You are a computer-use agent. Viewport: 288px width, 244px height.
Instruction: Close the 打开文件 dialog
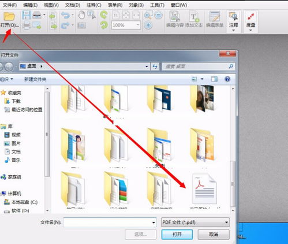(x=227, y=54)
